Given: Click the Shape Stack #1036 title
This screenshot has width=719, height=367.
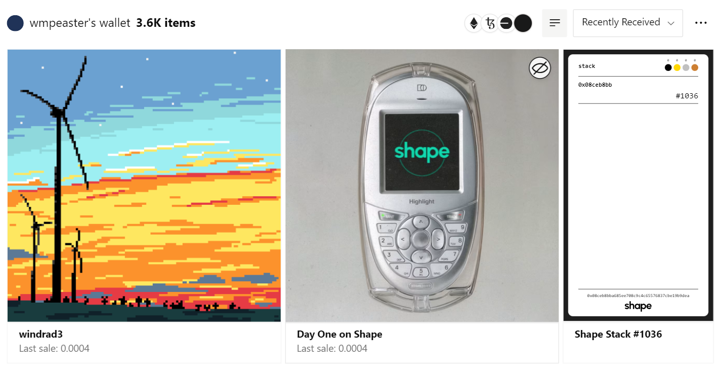Looking at the screenshot, I should click(618, 334).
